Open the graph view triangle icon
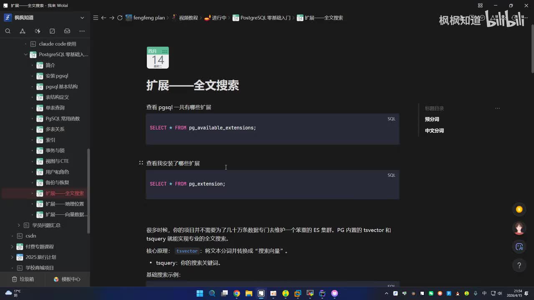The height and width of the screenshot is (300, 534). 23,31
